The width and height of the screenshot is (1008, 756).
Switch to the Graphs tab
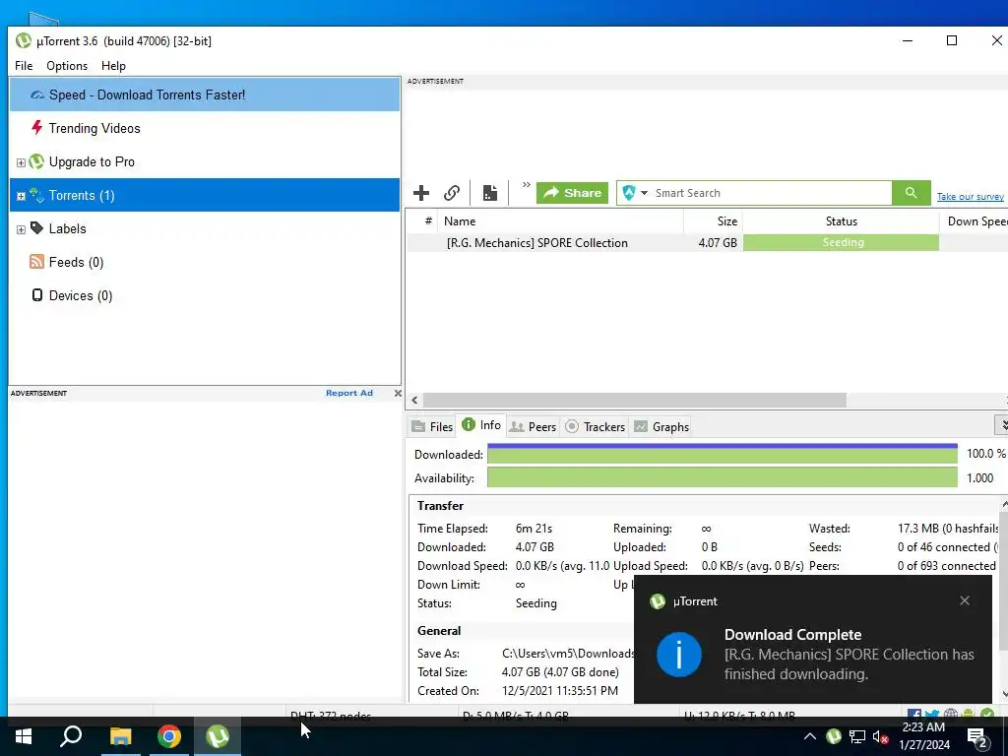(661, 427)
